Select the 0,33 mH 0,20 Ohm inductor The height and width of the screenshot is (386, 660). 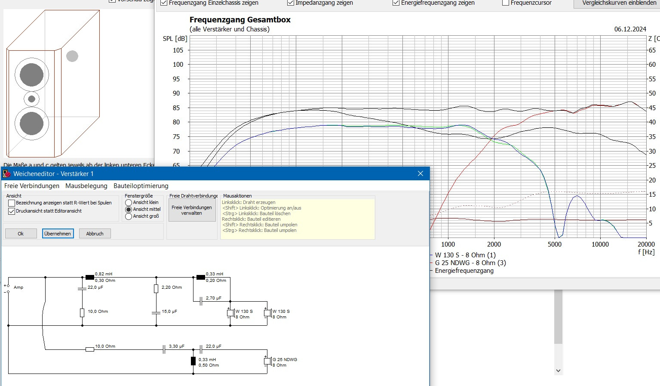[x=200, y=278]
